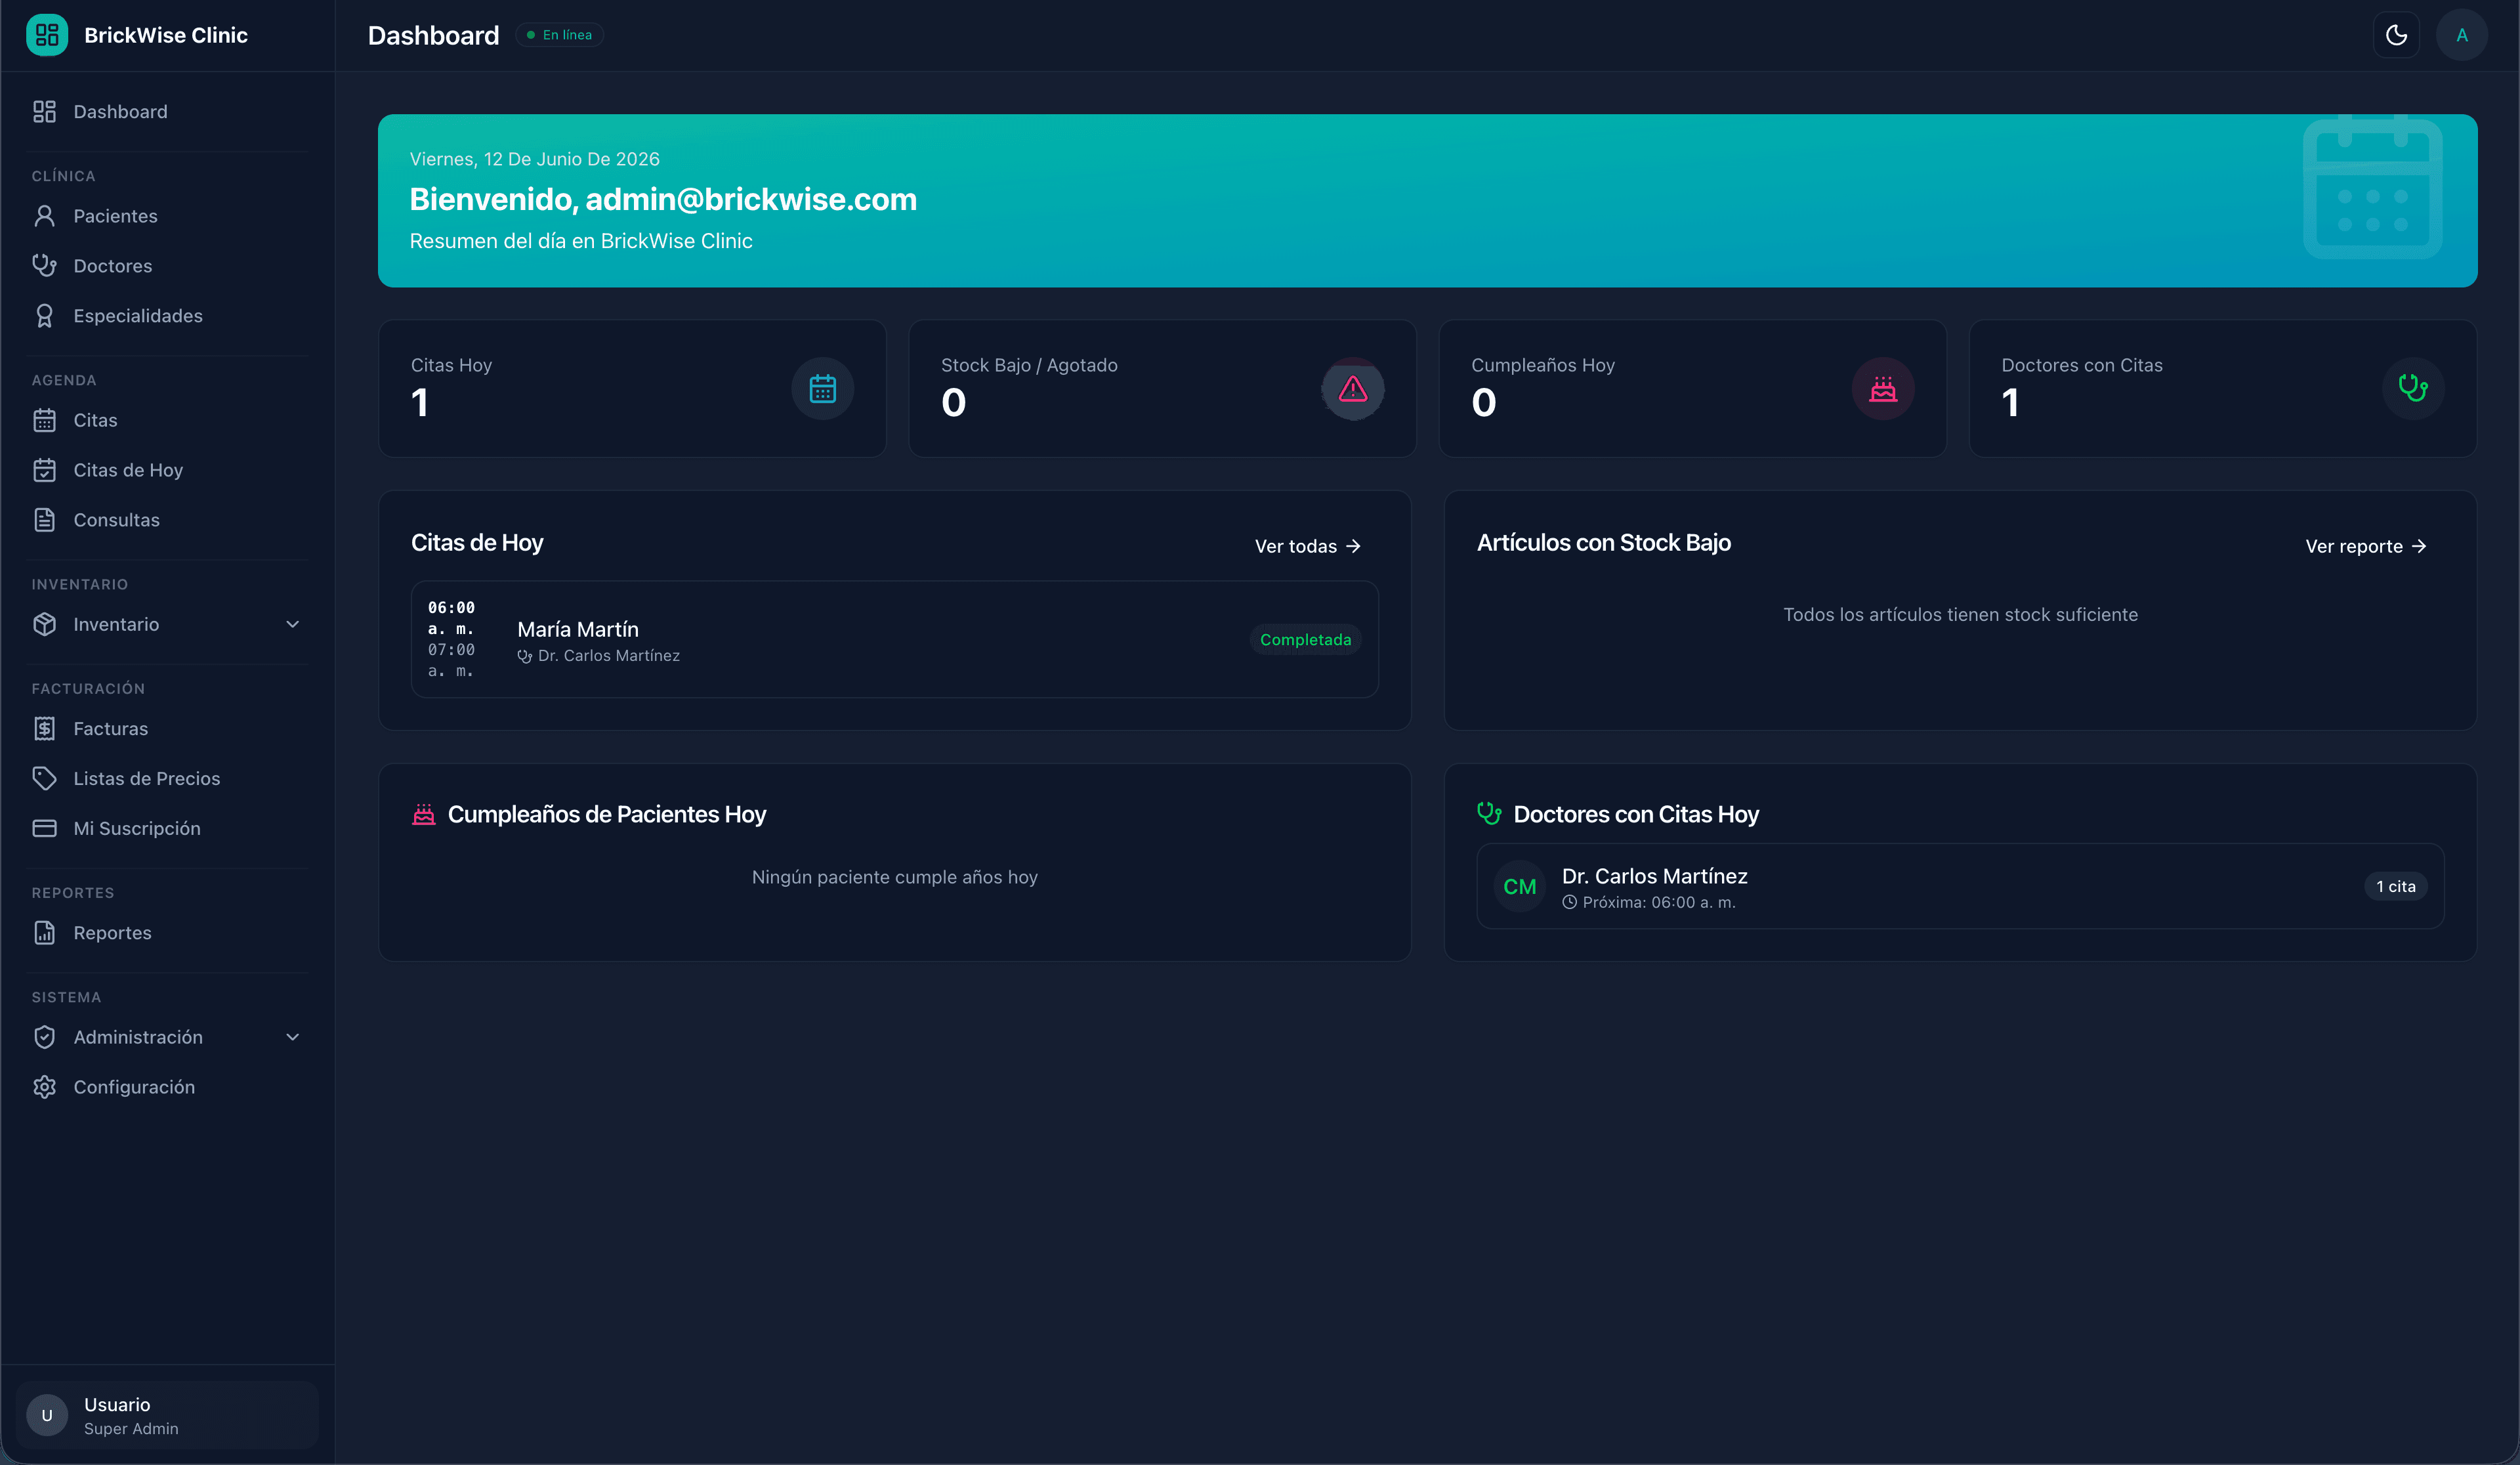Expand the Inventario chevron
This screenshot has width=2520, height=1465.
tap(292, 624)
